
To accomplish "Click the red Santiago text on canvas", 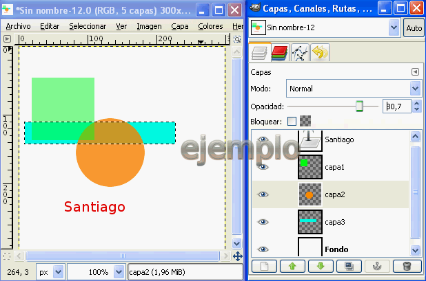I will pyautogui.click(x=94, y=207).
